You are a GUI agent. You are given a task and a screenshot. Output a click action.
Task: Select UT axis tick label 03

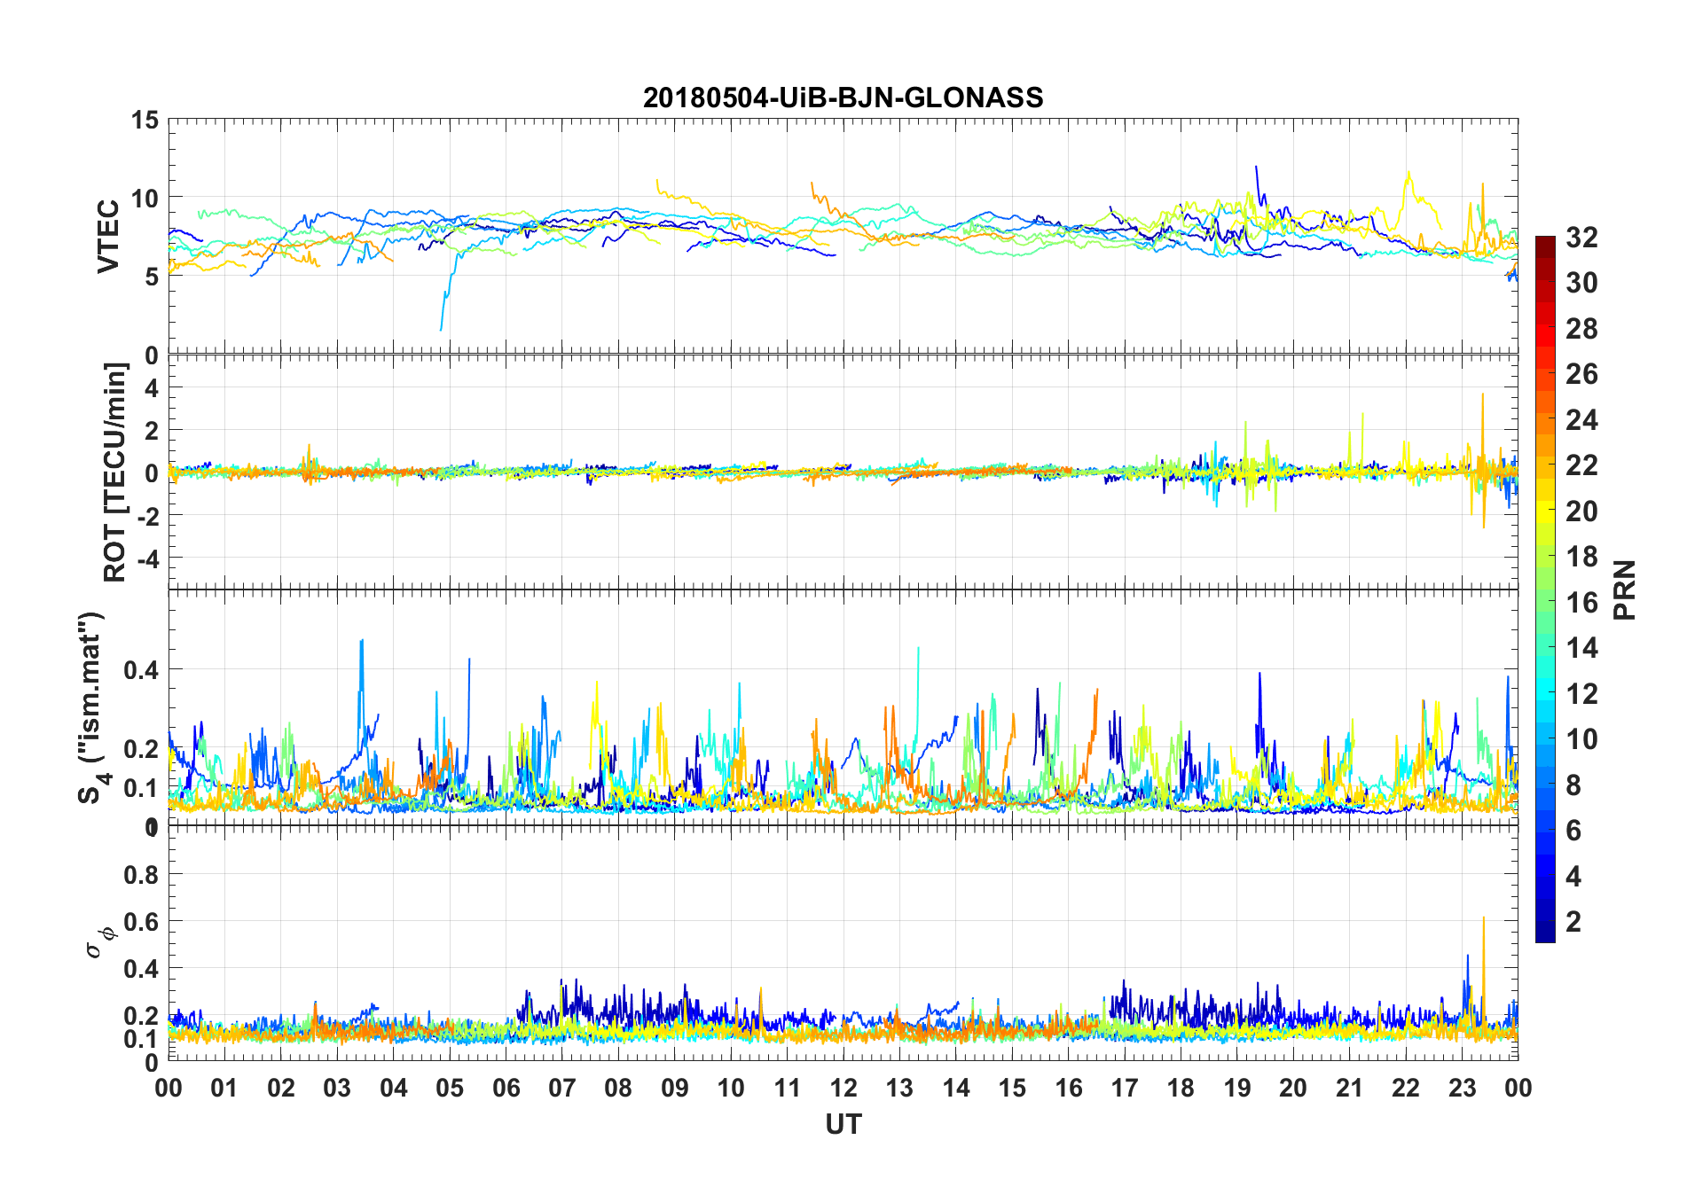pos(337,1088)
